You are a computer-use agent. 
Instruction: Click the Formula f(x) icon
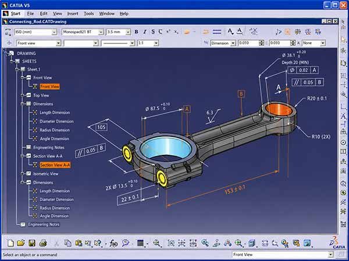113,243
